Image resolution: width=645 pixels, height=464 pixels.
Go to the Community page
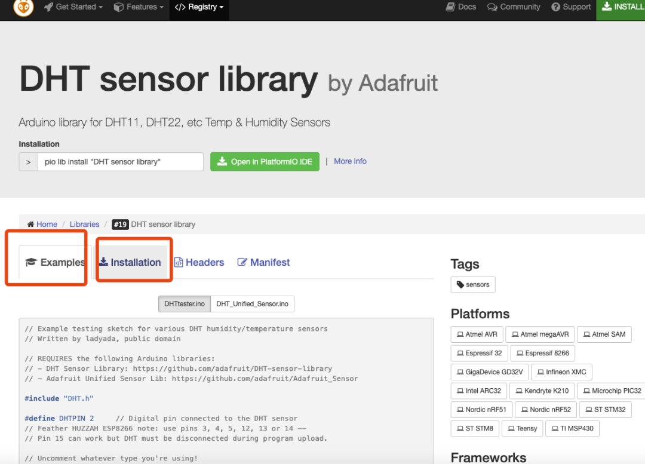[514, 7]
